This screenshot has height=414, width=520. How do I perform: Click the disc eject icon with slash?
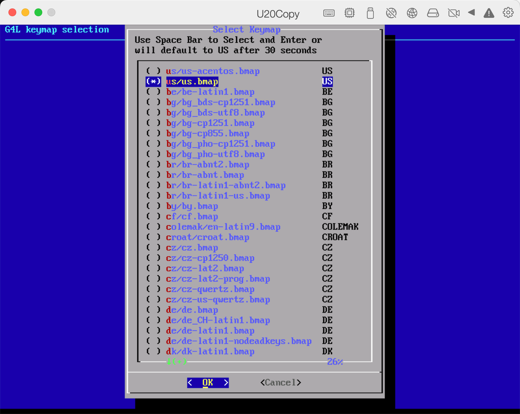tap(391, 13)
